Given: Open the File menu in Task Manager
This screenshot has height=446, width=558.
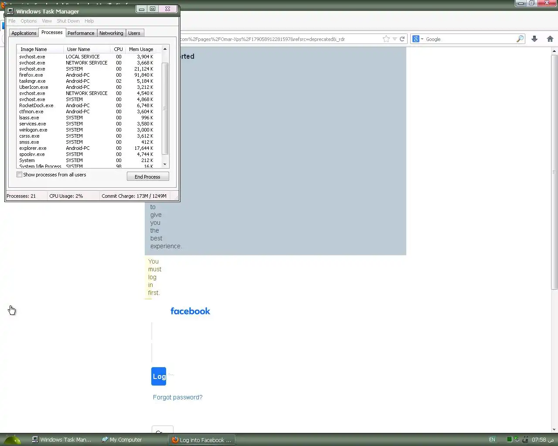Looking at the screenshot, I should tap(12, 21).
